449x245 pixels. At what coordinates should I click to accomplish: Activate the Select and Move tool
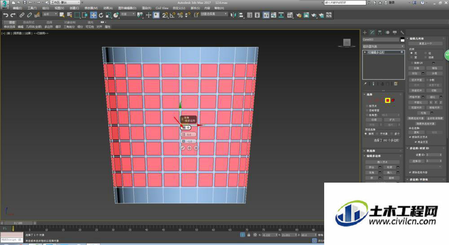93,15
